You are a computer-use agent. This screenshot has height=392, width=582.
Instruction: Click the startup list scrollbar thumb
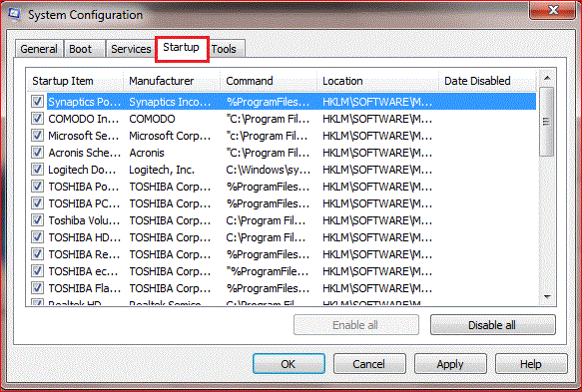[547, 122]
